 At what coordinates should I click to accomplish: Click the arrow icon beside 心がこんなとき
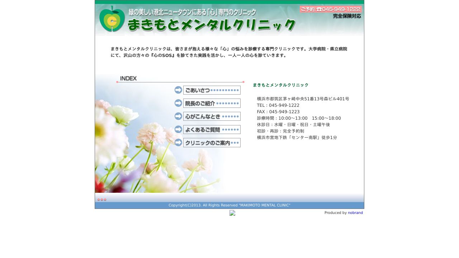(178, 116)
